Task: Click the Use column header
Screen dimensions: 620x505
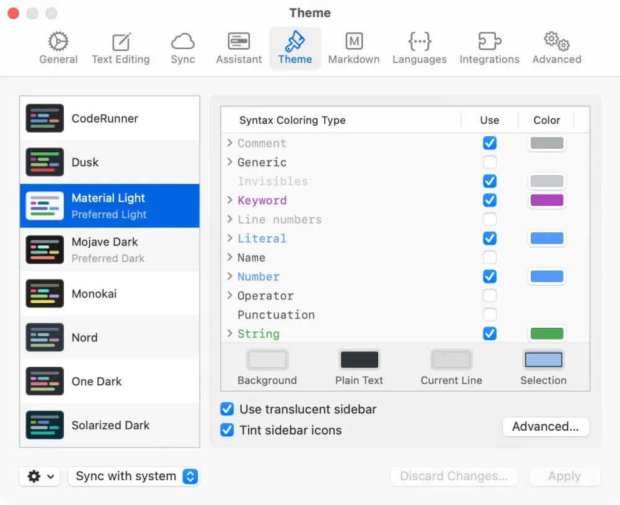Action: (490, 120)
